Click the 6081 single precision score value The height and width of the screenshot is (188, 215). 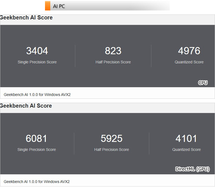36,139
